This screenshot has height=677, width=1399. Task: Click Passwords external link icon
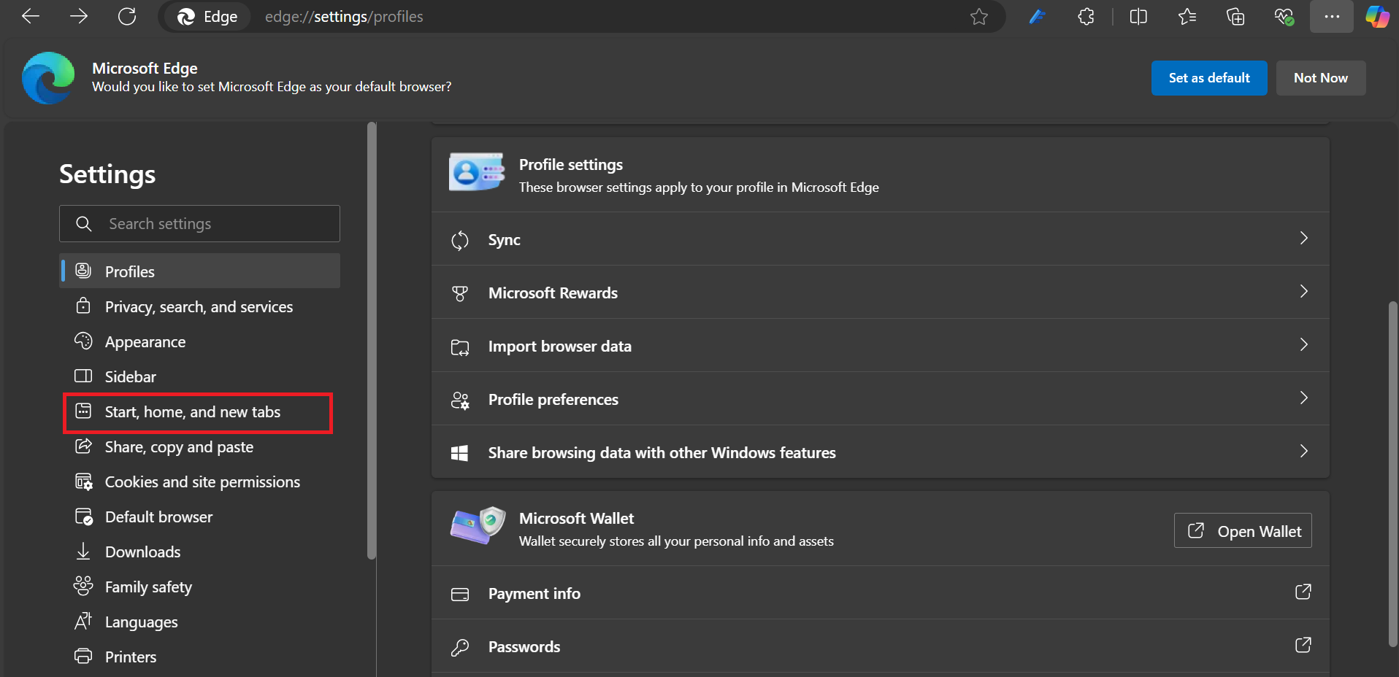coord(1303,645)
